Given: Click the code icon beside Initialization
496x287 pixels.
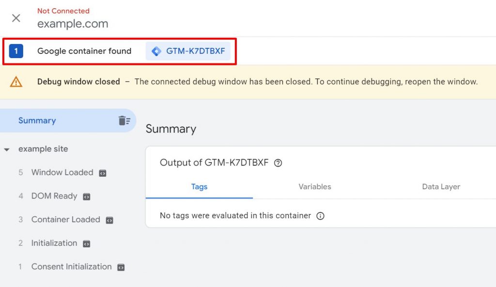Looking at the screenshot, I should pyautogui.click(x=86, y=243).
